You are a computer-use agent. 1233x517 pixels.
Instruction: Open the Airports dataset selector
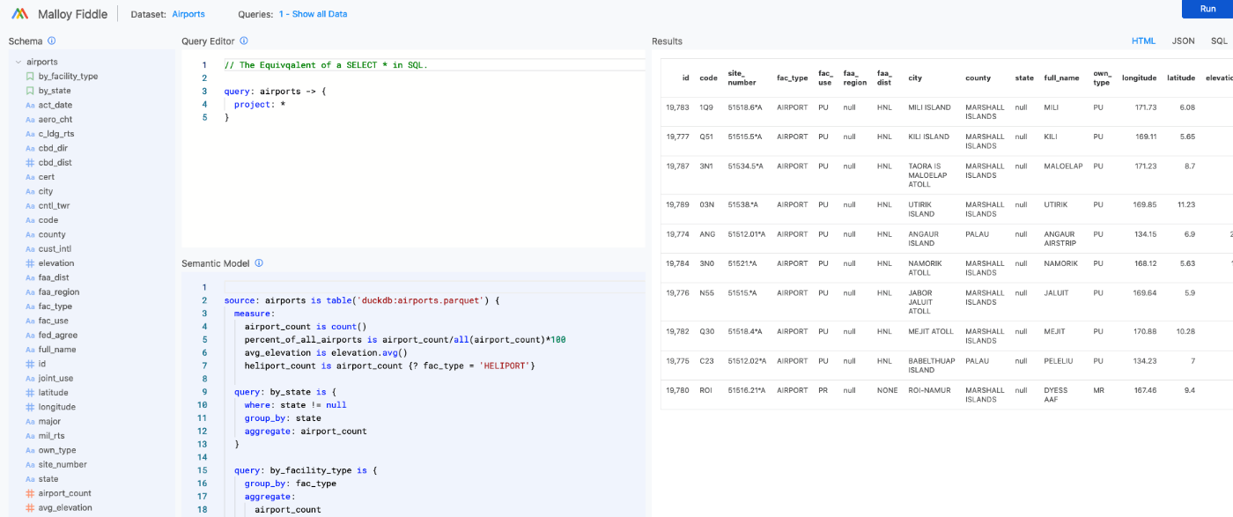pos(188,14)
